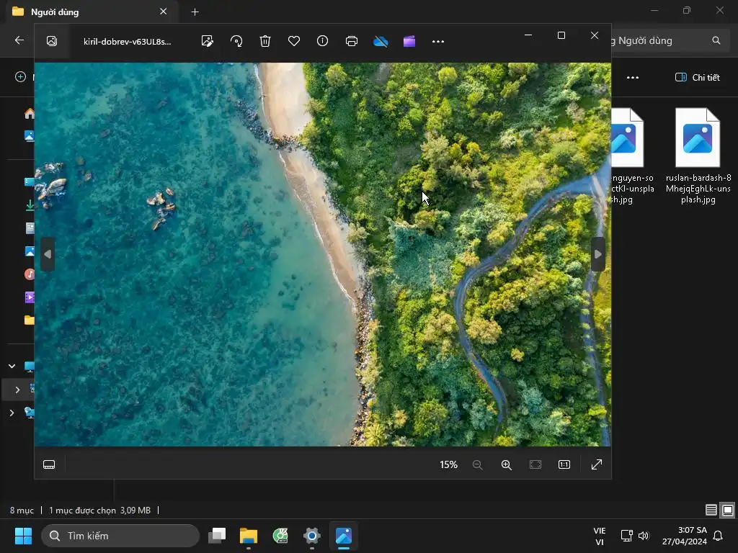Open the Photos gallery home icon
The height and width of the screenshot is (553, 738).
(52, 41)
